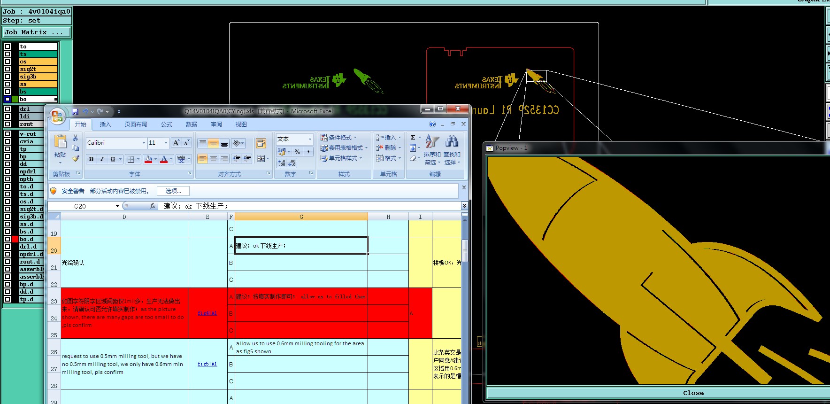Click the Insert Function fx icon
This screenshot has height=404, width=830.
[x=153, y=206]
